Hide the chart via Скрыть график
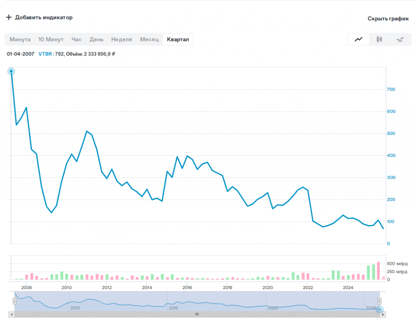 (388, 19)
